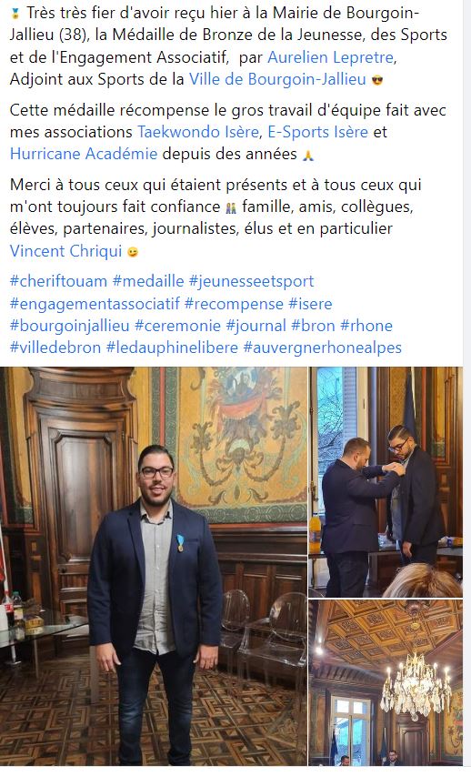
Task: Open the large photo of man wearing medal
Action: point(154,566)
